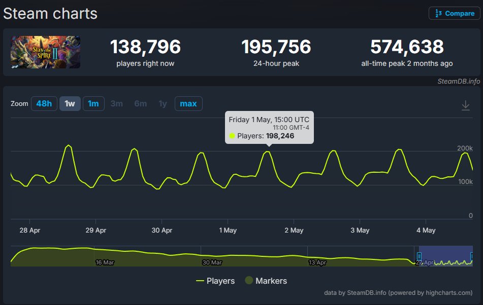Click the SteamDB.info credit text
483x305 pixels.
tap(459, 81)
